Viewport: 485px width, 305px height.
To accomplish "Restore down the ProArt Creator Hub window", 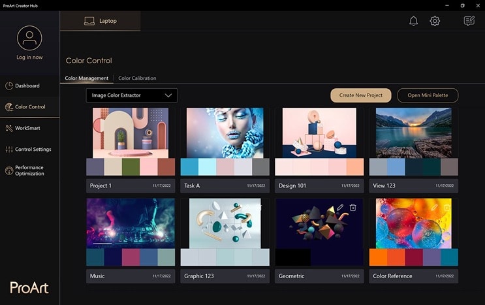I will pos(462,6).
